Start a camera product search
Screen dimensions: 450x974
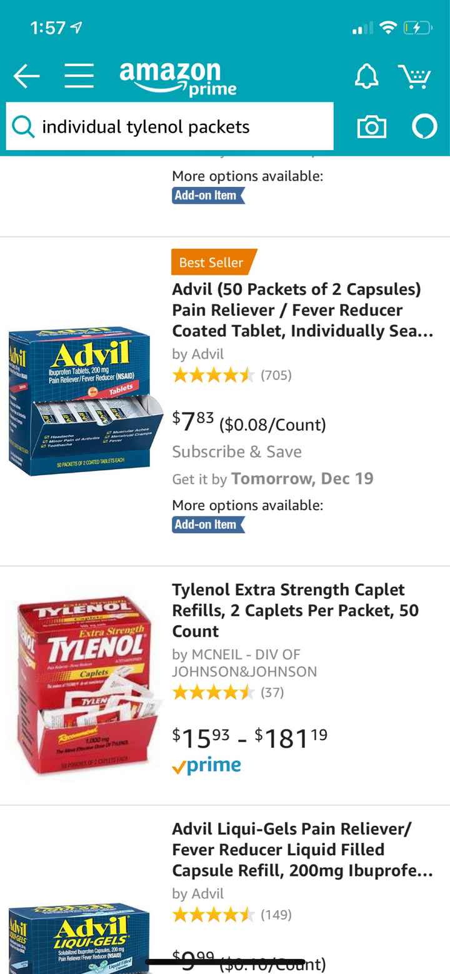tap(371, 126)
